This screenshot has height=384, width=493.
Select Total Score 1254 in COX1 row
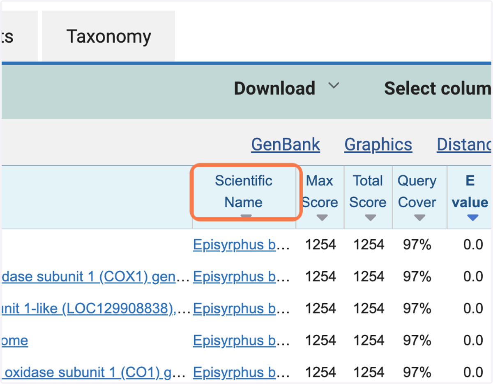(x=369, y=277)
